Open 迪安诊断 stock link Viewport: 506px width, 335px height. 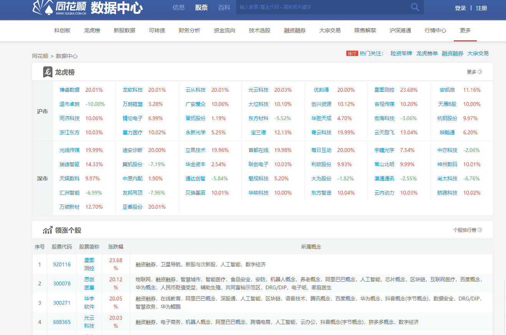(132, 150)
